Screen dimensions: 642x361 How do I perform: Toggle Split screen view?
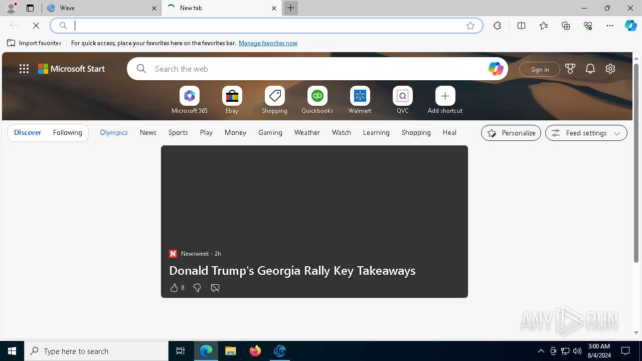tap(521, 26)
